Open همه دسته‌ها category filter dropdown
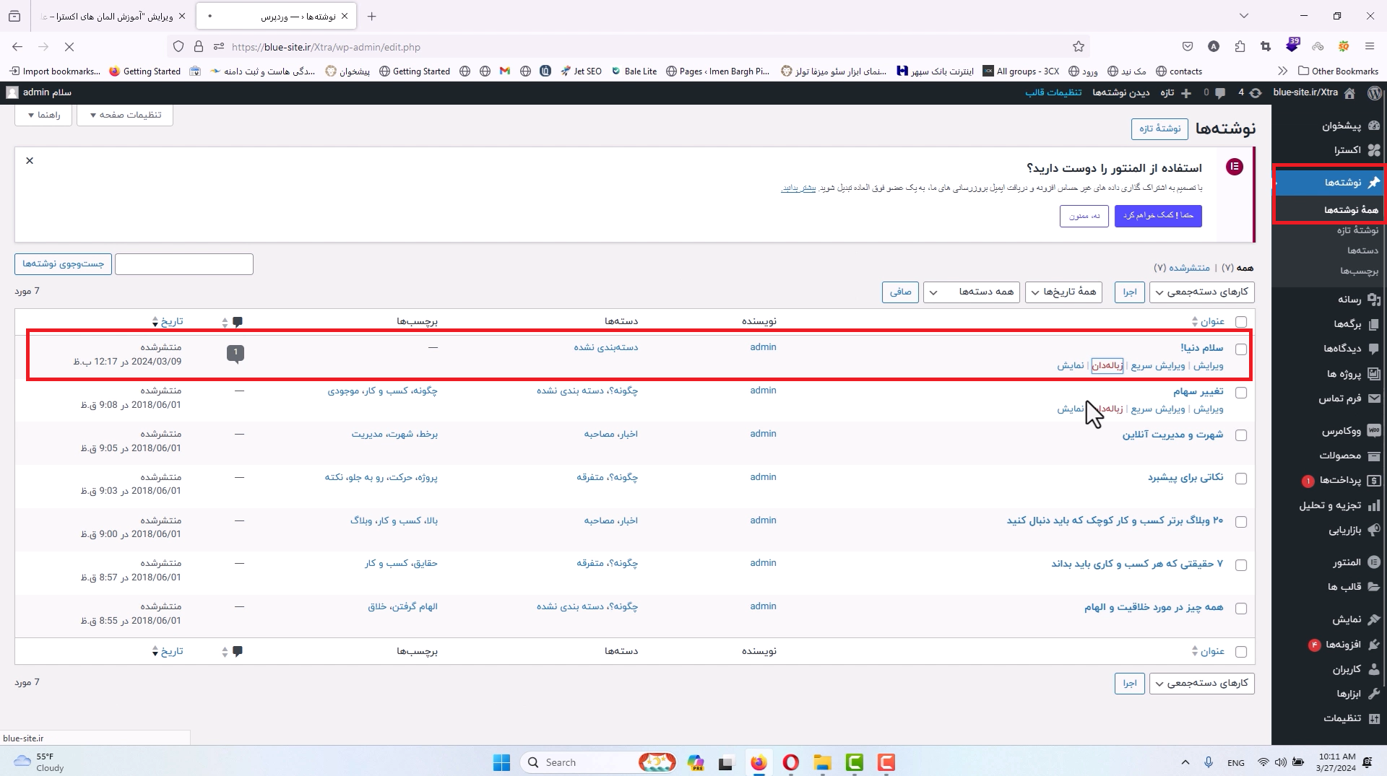The image size is (1387, 776). [972, 292]
